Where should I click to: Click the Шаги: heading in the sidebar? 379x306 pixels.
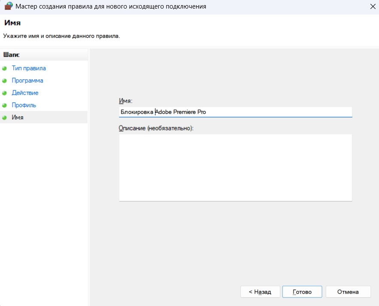(12, 54)
